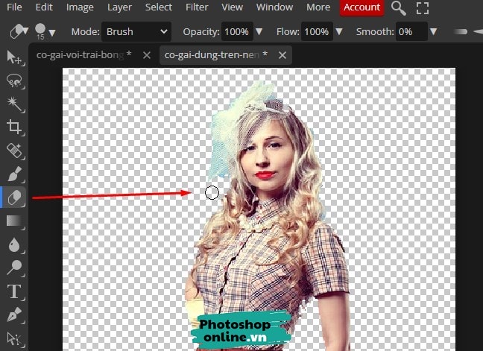
Task: Select the Lasso tool
Action: point(14,80)
